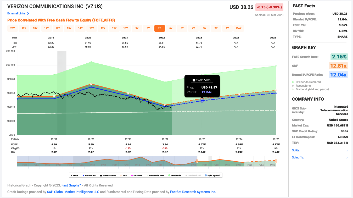Click the green Dividends legend icon
This screenshot has height=198, width=353.
coord(169,175)
